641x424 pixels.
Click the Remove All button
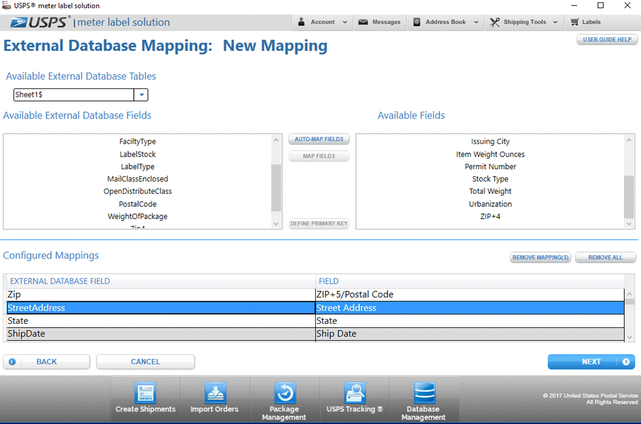pos(605,257)
